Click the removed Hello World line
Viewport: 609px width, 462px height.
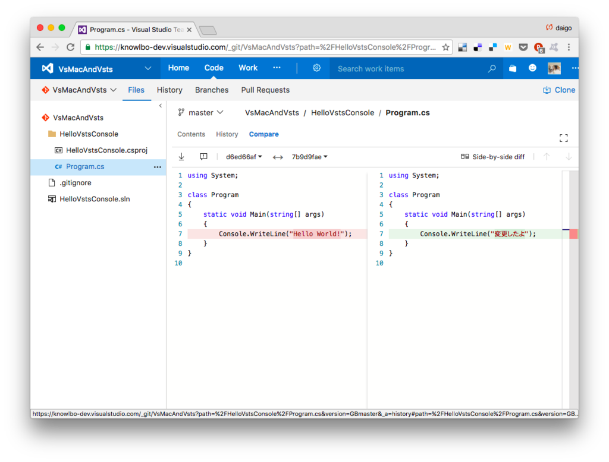[x=277, y=234]
